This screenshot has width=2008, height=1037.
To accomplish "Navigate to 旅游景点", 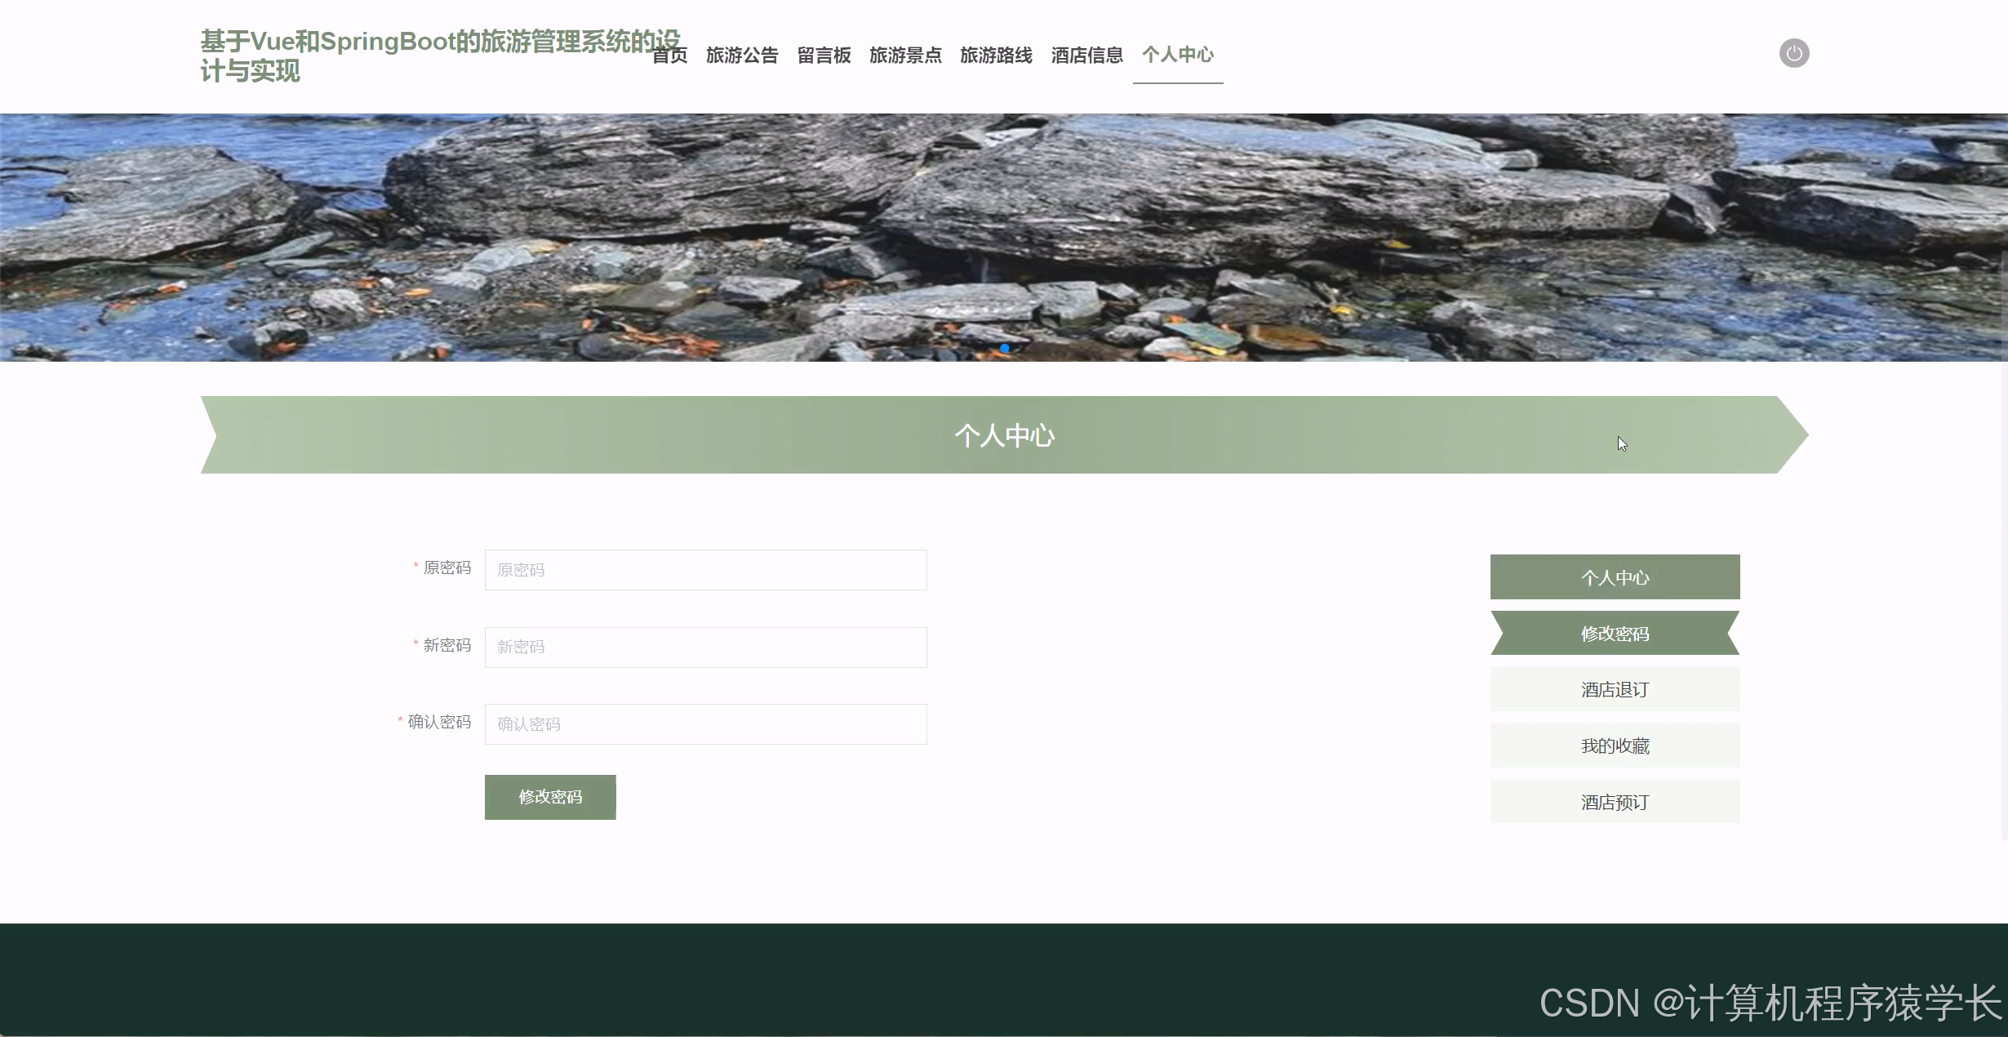I will click(x=905, y=56).
